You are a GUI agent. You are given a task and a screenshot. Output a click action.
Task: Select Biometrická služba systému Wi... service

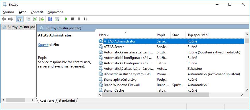(128, 74)
